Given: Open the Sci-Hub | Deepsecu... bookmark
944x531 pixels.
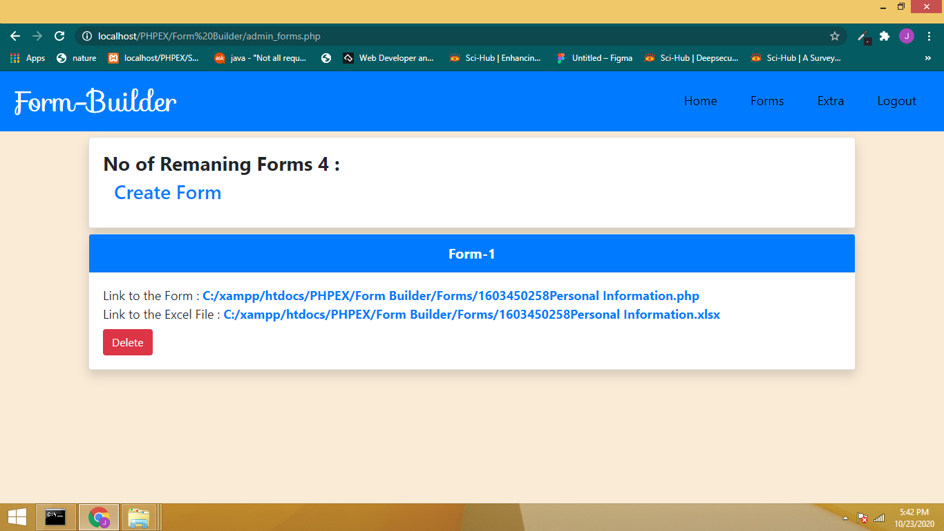Looking at the screenshot, I should [691, 58].
